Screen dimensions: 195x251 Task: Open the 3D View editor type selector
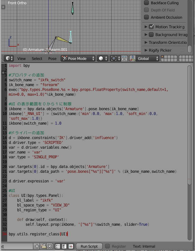click(x=9, y=59)
